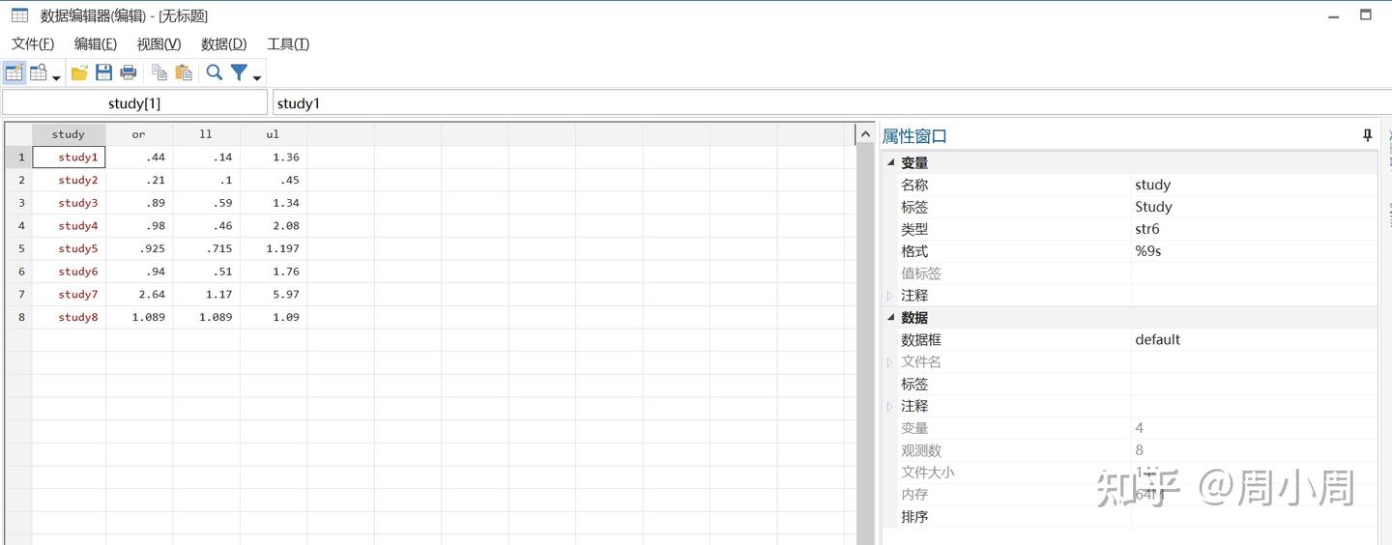1392x545 pixels.
Task: Click the scroll up arrow of data grid
Action: pyautogui.click(x=865, y=135)
